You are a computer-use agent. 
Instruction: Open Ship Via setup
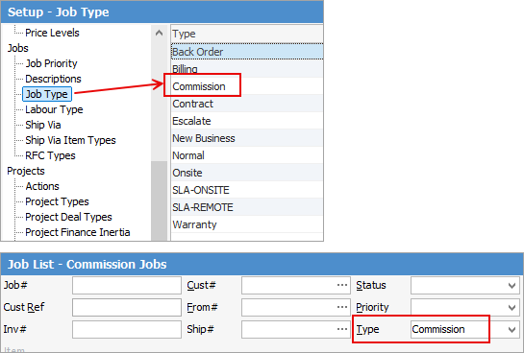(42, 125)
